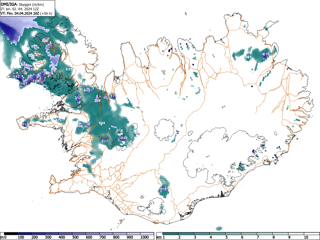Click the 339 value label on map
This screenshot has width=320, height=240.
point(31,69)
